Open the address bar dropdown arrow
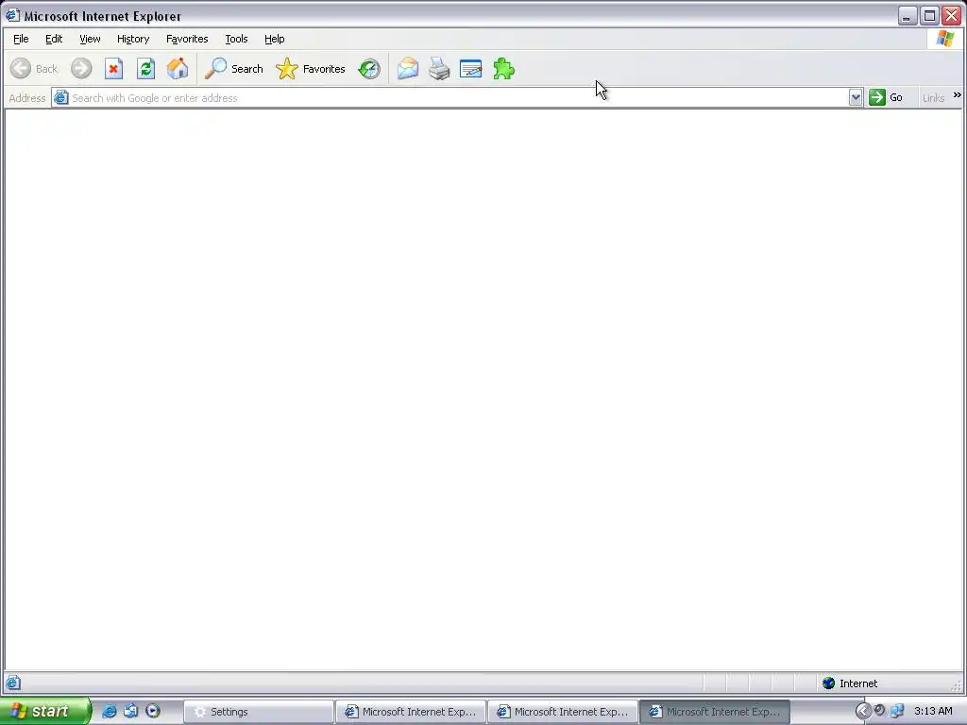 click(856, 97)
